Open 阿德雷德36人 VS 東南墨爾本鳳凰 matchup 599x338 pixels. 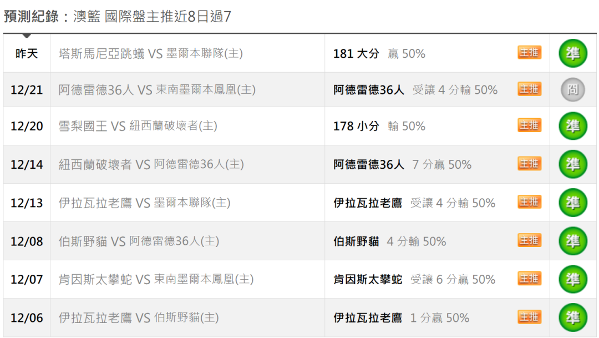(157, 89)
